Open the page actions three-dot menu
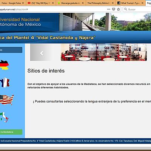Viewport: 151px width, 151px height. [x=109, y=9]
